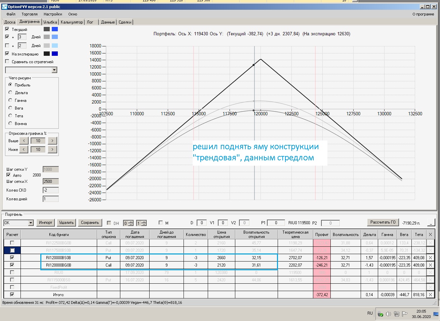
Task: Click the X at the end of the RI122500BG0B row
Action: (430, 243)
